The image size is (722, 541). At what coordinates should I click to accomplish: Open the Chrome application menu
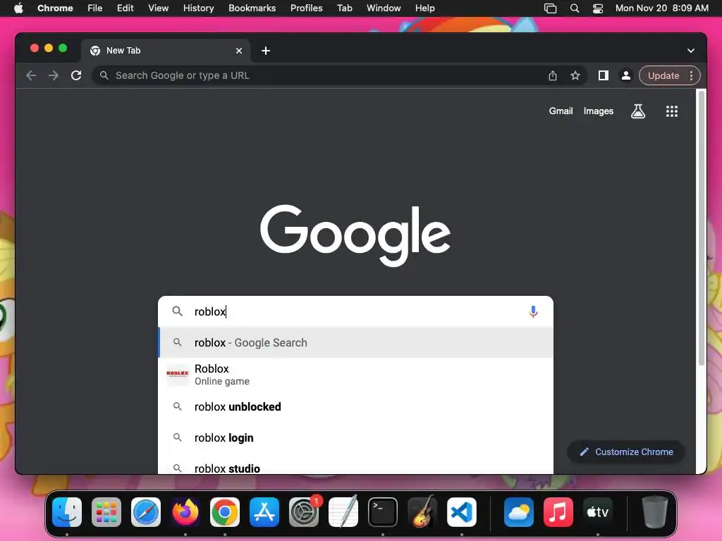55,8
